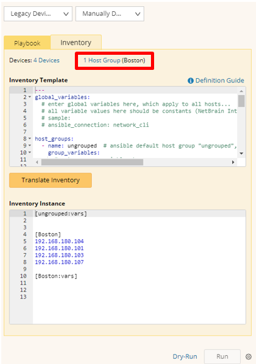Click template horizontal scroll left arrow
This screenshot has height=364, width=256.
tap(37, 162)
